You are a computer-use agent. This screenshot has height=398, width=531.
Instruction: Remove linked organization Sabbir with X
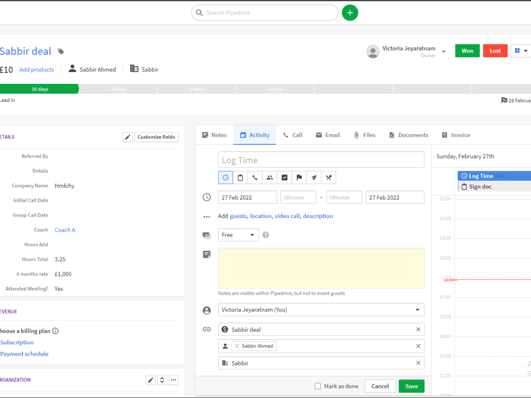418,363
